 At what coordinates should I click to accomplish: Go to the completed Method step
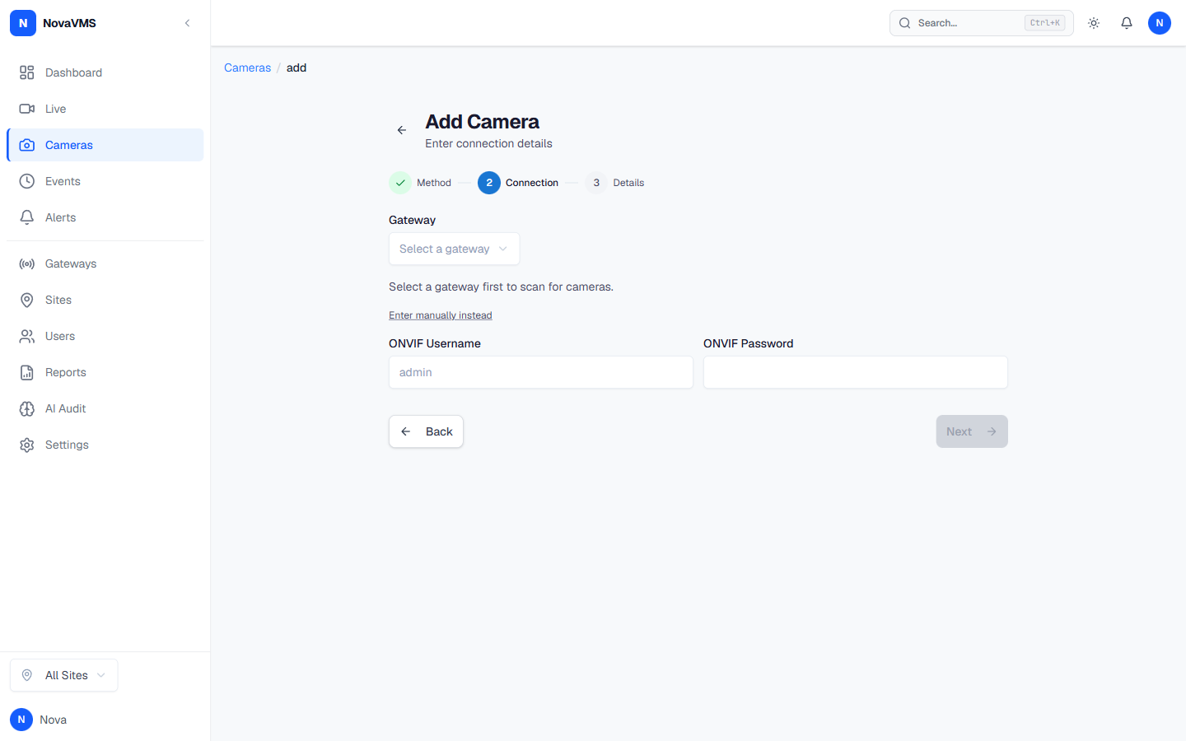420,183
